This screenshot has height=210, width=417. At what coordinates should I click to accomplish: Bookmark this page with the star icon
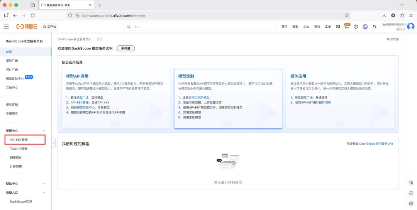[x=346, y=15]
